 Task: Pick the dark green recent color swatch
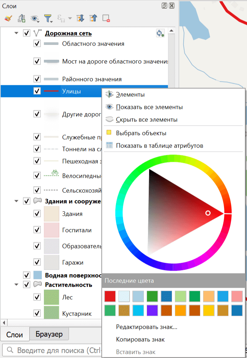pos(152,296)
